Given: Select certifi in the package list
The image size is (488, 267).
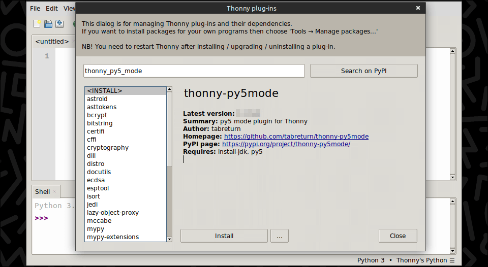Looking at the screenshot, I should (126, 131).
